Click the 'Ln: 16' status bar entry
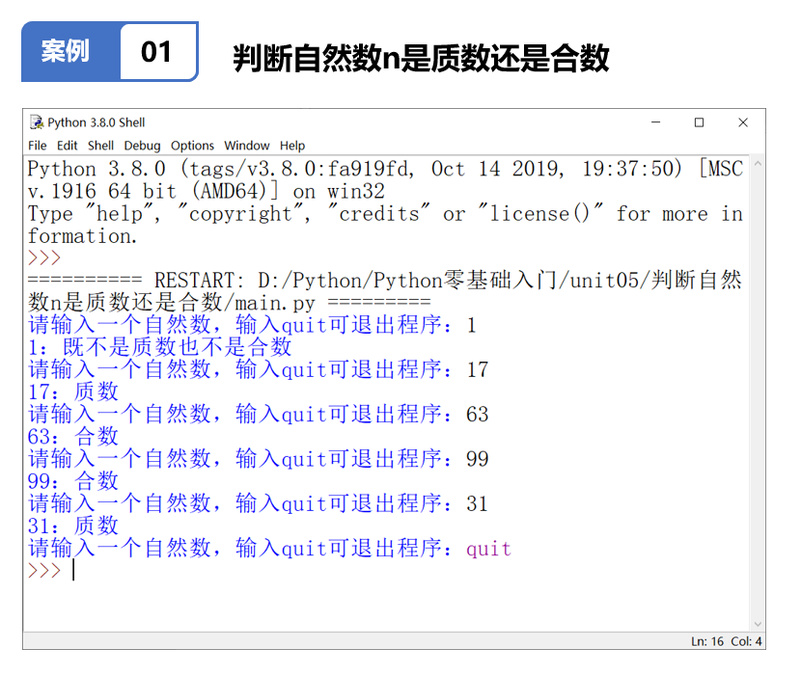The height and width of the screenshot is (675, 801). tap(707, 641)
